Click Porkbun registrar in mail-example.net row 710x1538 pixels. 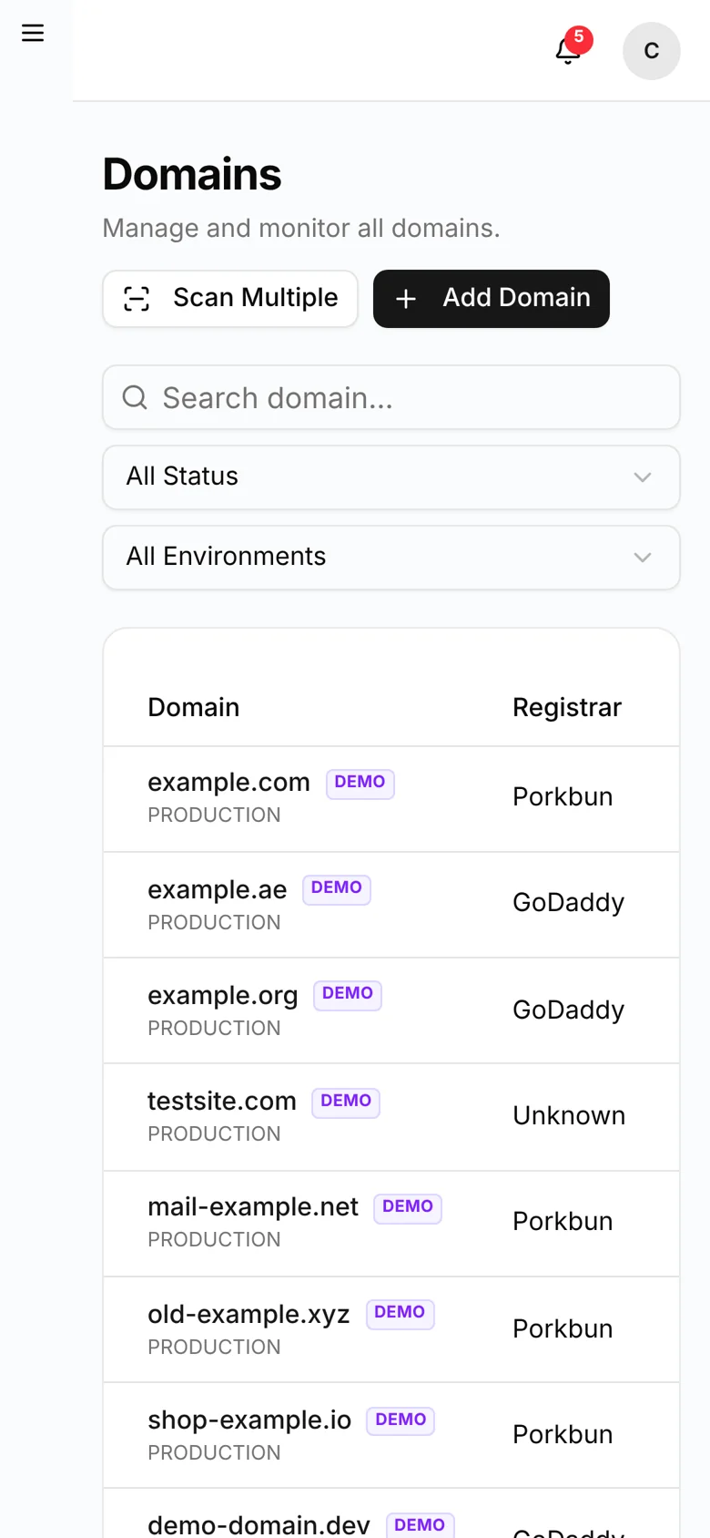pyautogui.click(x=563, y=1221)
